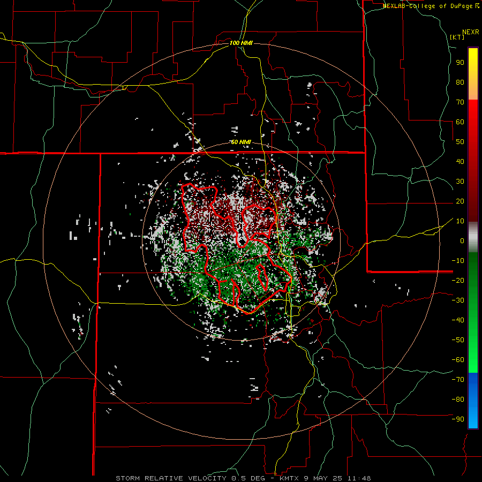Click the -80 value on the velocity scale
Image resolution: width=482 pixels, height=482 pixels.
458,400
